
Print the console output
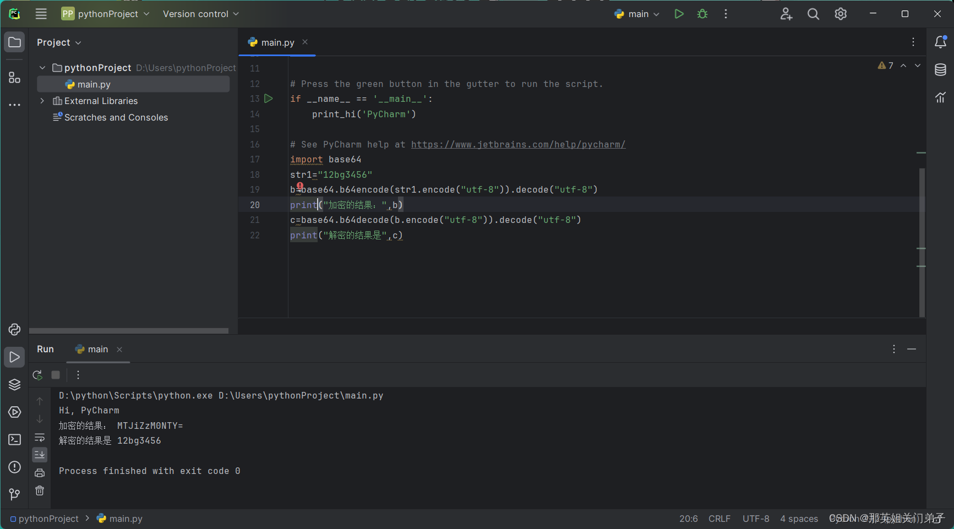coord(40,473)
